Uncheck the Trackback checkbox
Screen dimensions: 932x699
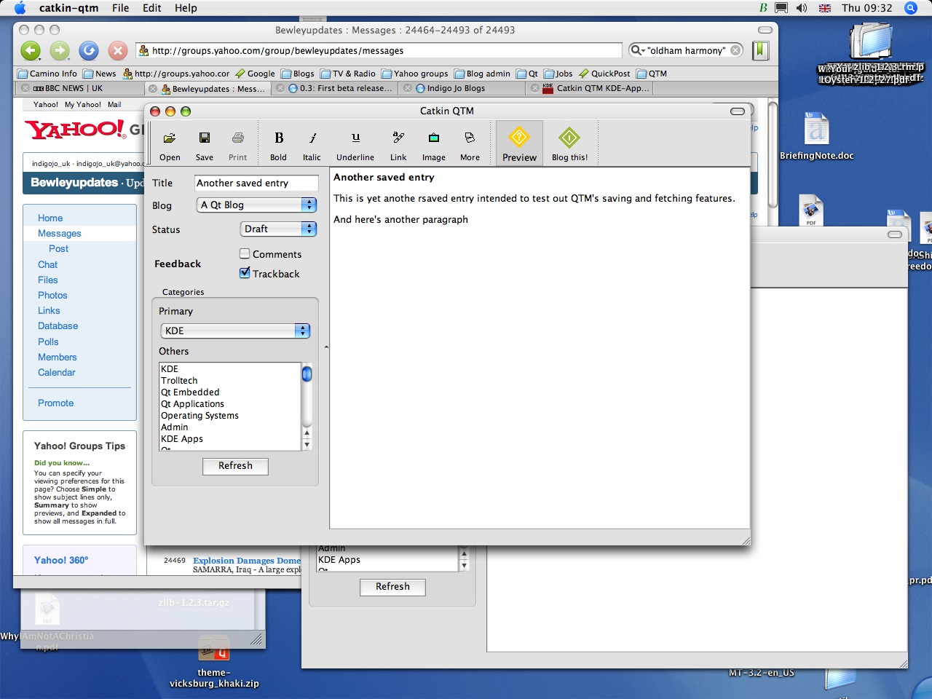coord(245,273)
